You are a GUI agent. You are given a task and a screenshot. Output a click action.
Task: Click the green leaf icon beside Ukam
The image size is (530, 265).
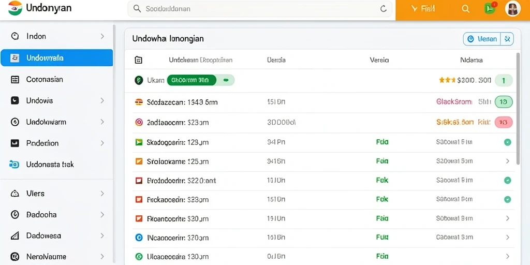139,80
